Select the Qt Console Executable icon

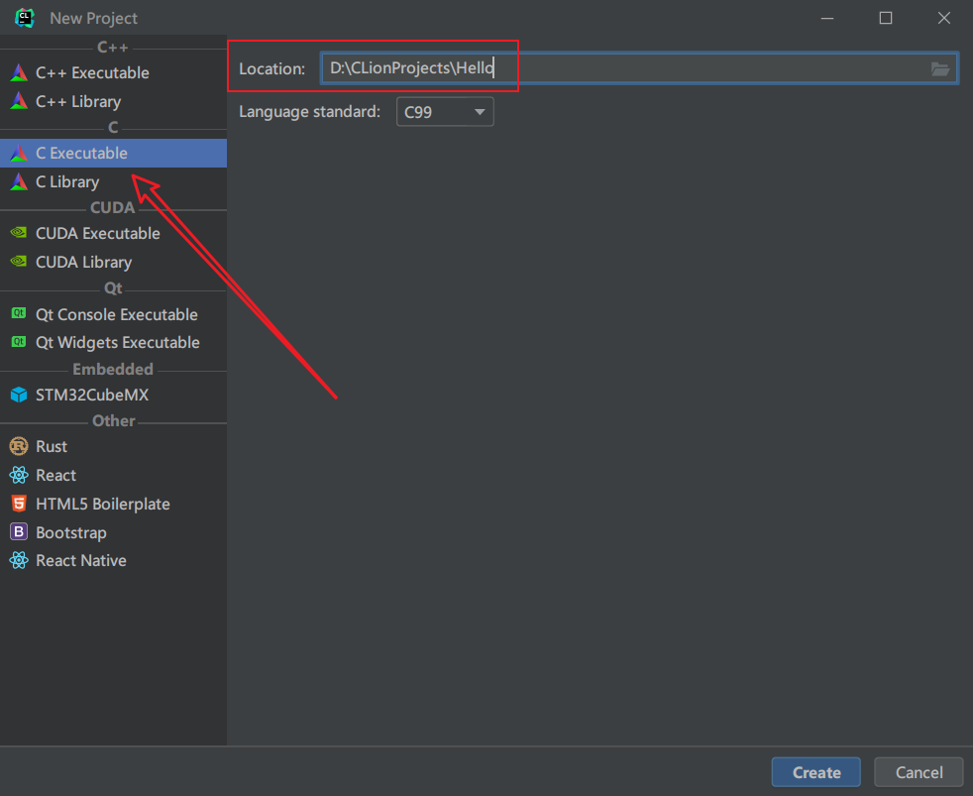point(19,313)
